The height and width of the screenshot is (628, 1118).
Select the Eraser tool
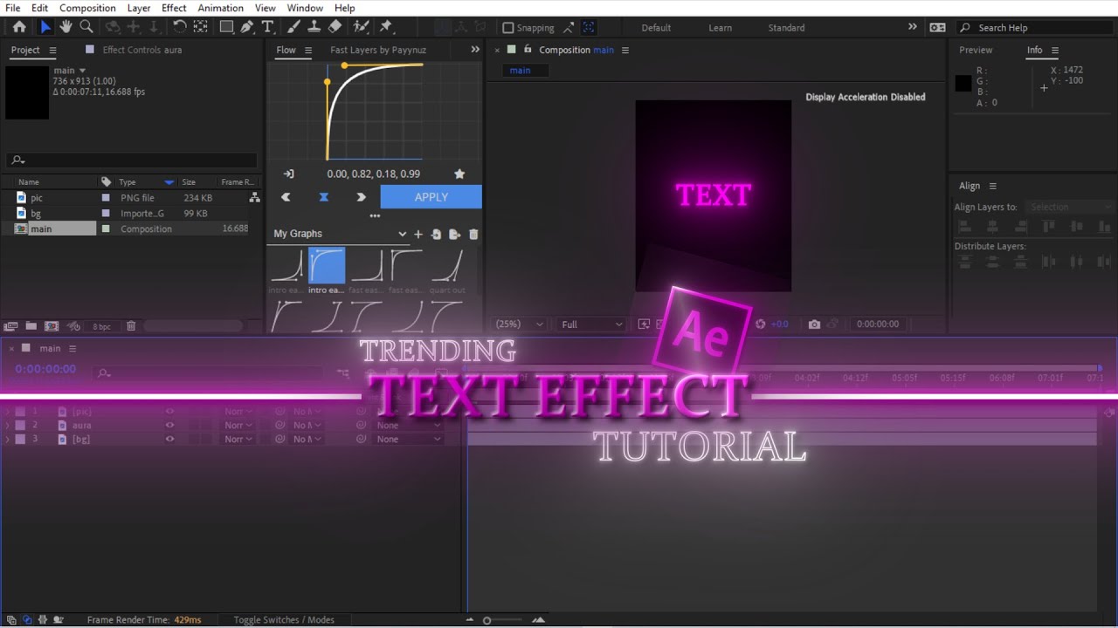[x=335, y=27]
